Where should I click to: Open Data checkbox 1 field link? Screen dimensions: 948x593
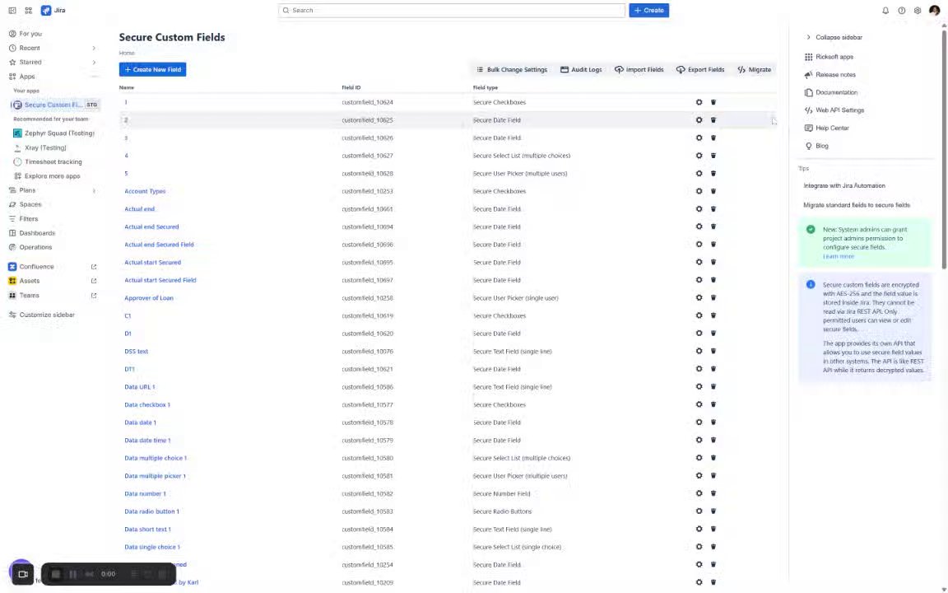click(147, 405)
